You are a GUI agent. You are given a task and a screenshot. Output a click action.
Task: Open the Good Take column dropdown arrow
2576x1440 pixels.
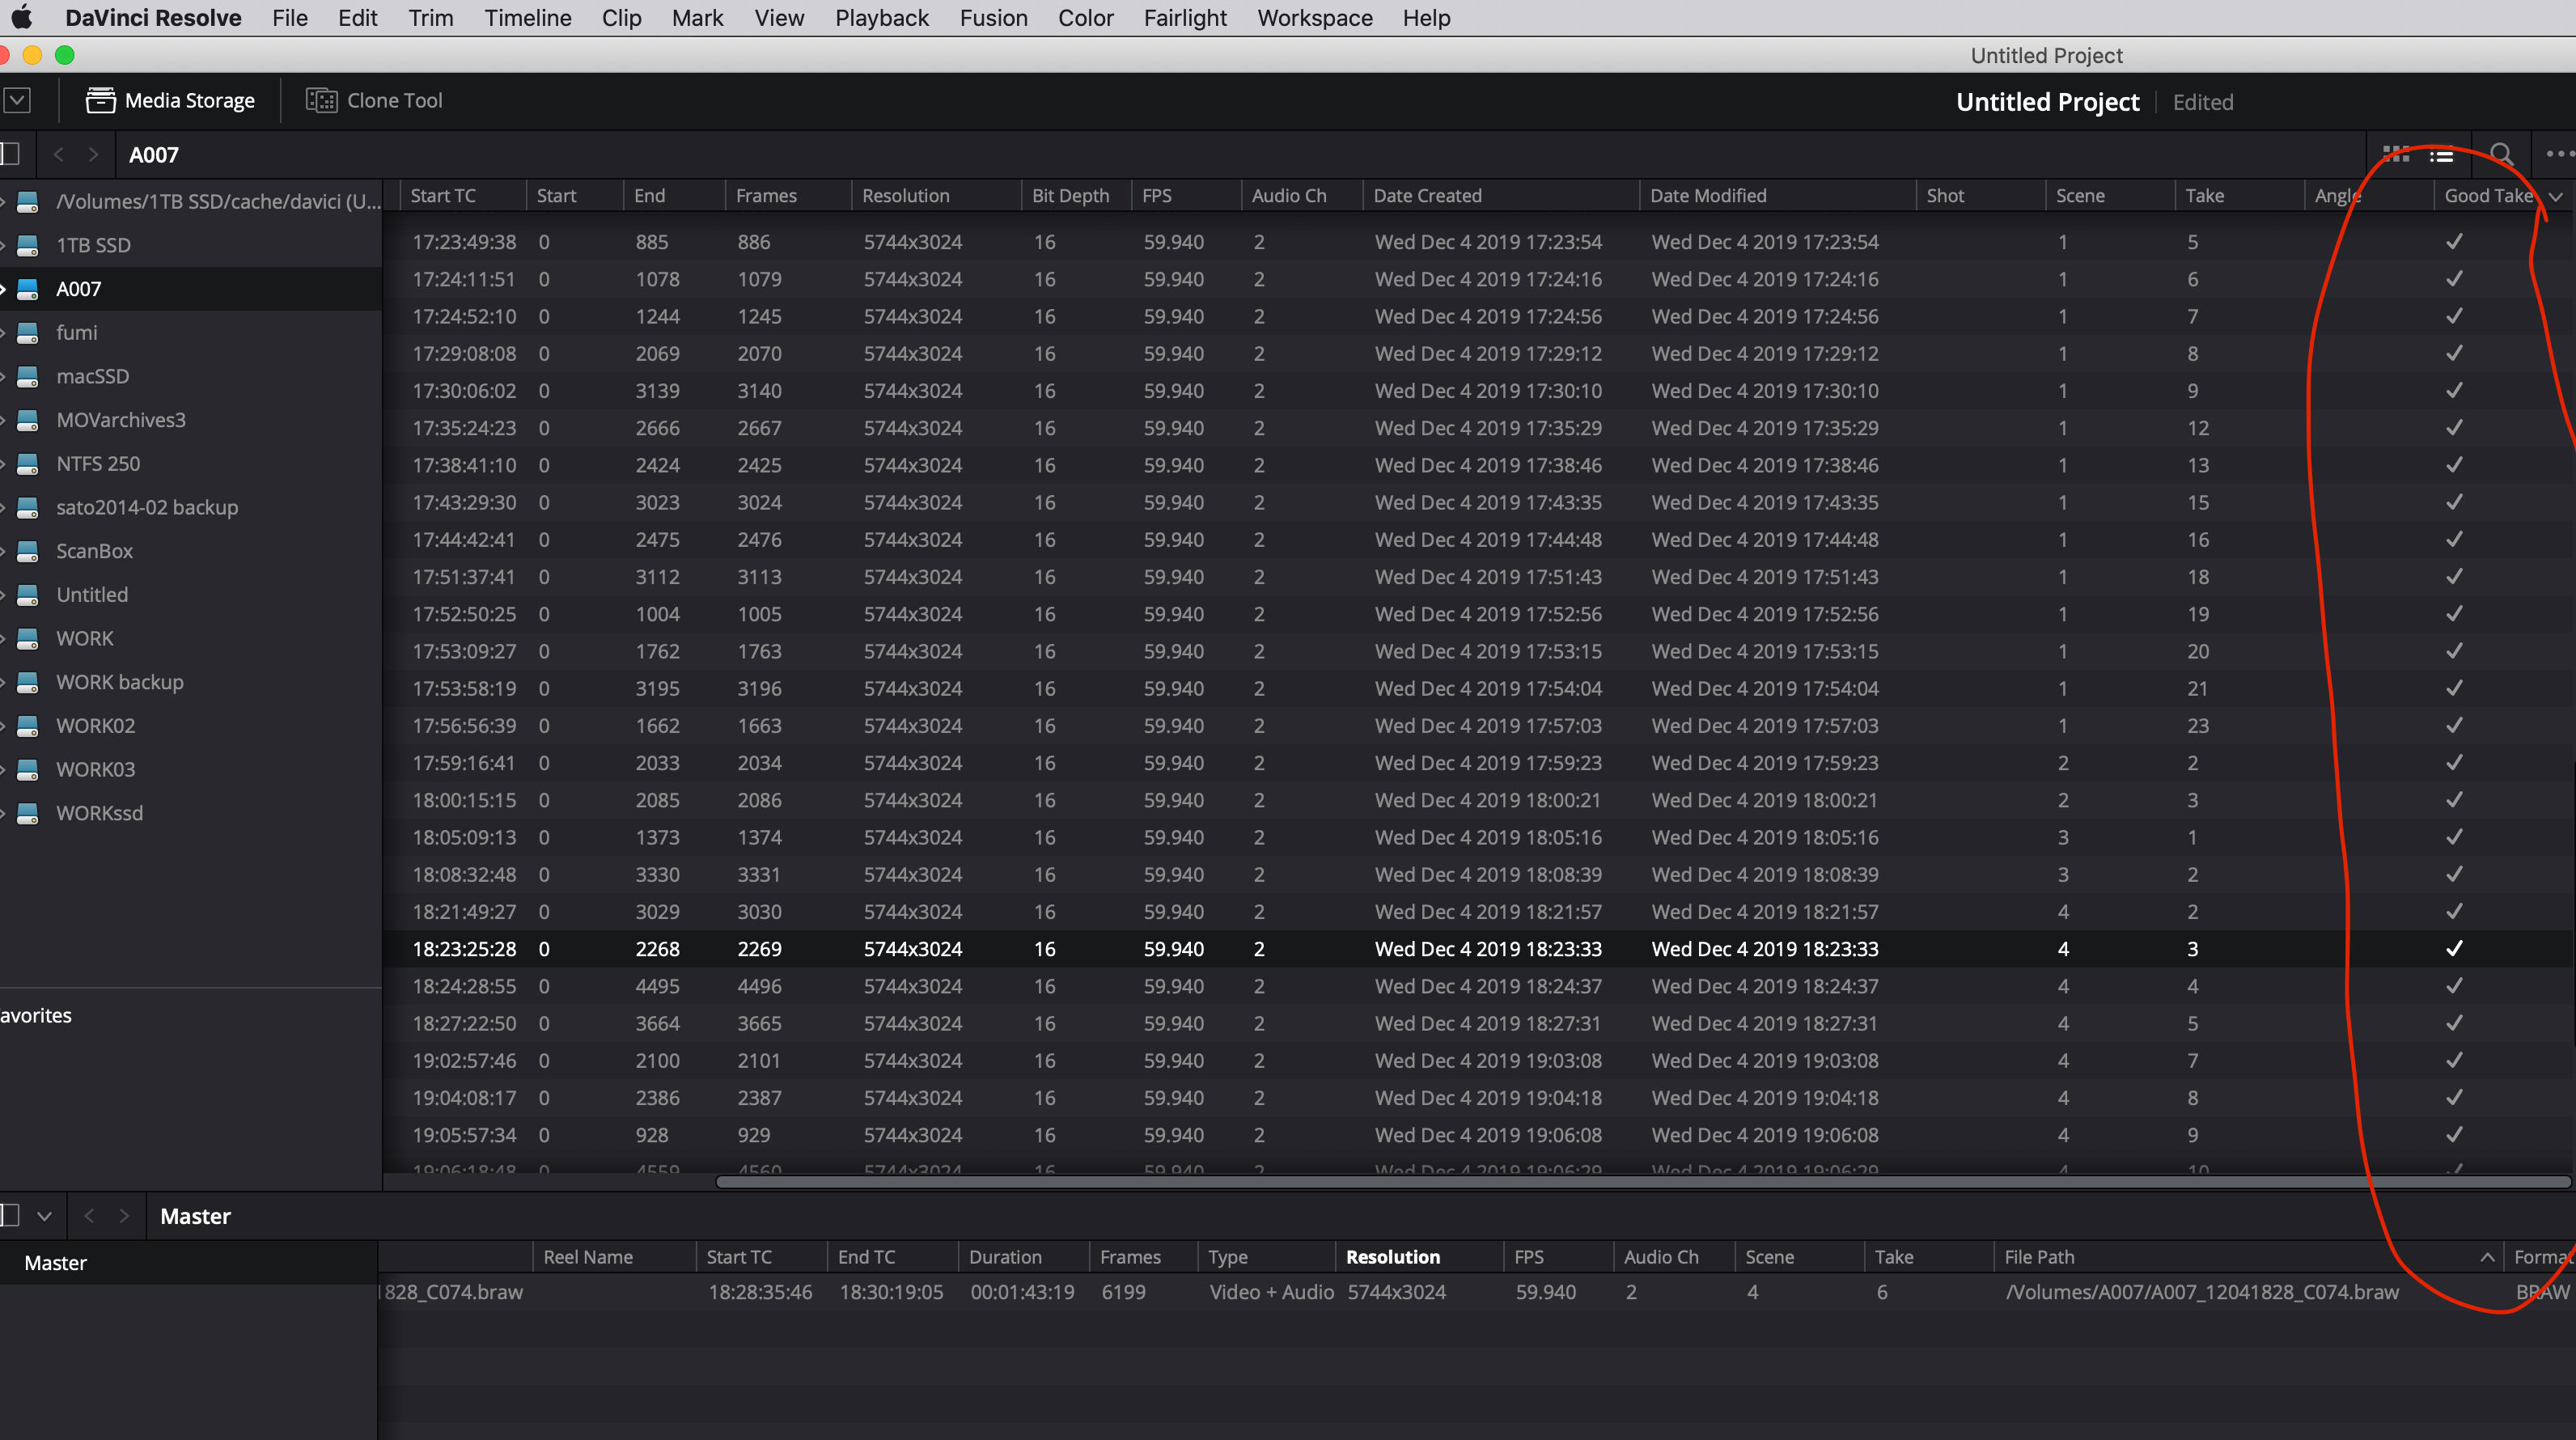click(x=2556, y=196)
